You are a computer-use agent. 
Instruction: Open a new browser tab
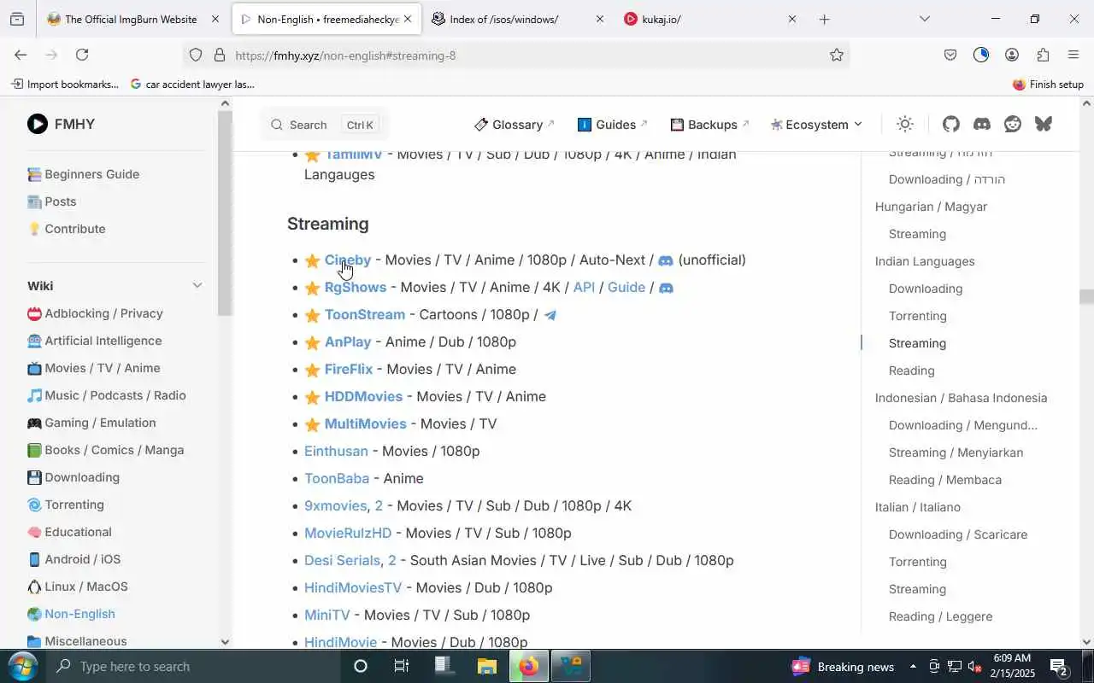[824, 19]
